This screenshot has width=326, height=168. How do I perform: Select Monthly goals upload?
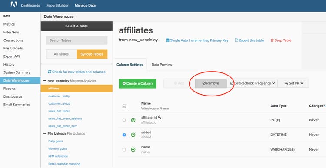pos(57,148)
